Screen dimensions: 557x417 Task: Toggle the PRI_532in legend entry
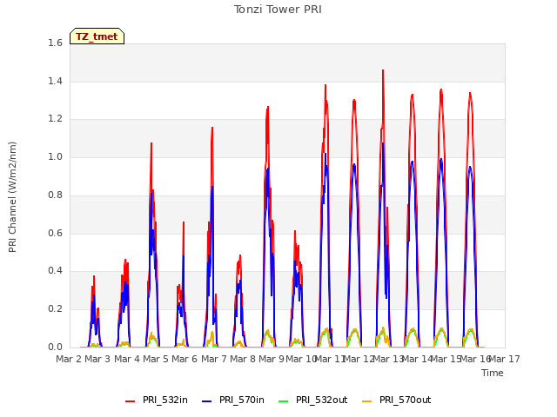(x=157, y=400)
